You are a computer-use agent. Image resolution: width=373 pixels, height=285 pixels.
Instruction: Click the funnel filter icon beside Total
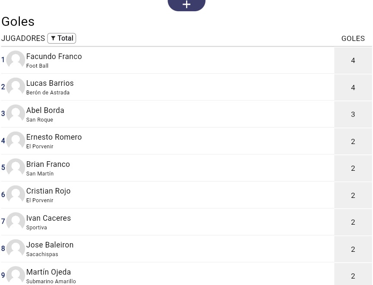(x=53, y=38)
